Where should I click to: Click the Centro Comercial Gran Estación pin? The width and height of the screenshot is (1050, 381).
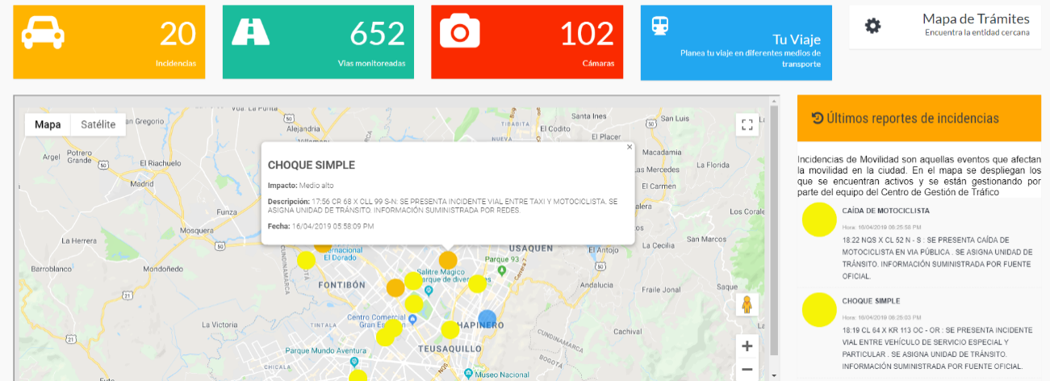[412, 320]
